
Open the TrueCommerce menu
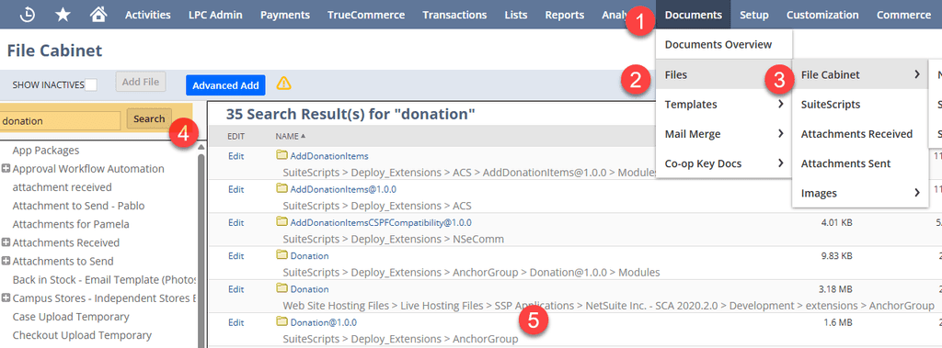click(x=366, y=15)
